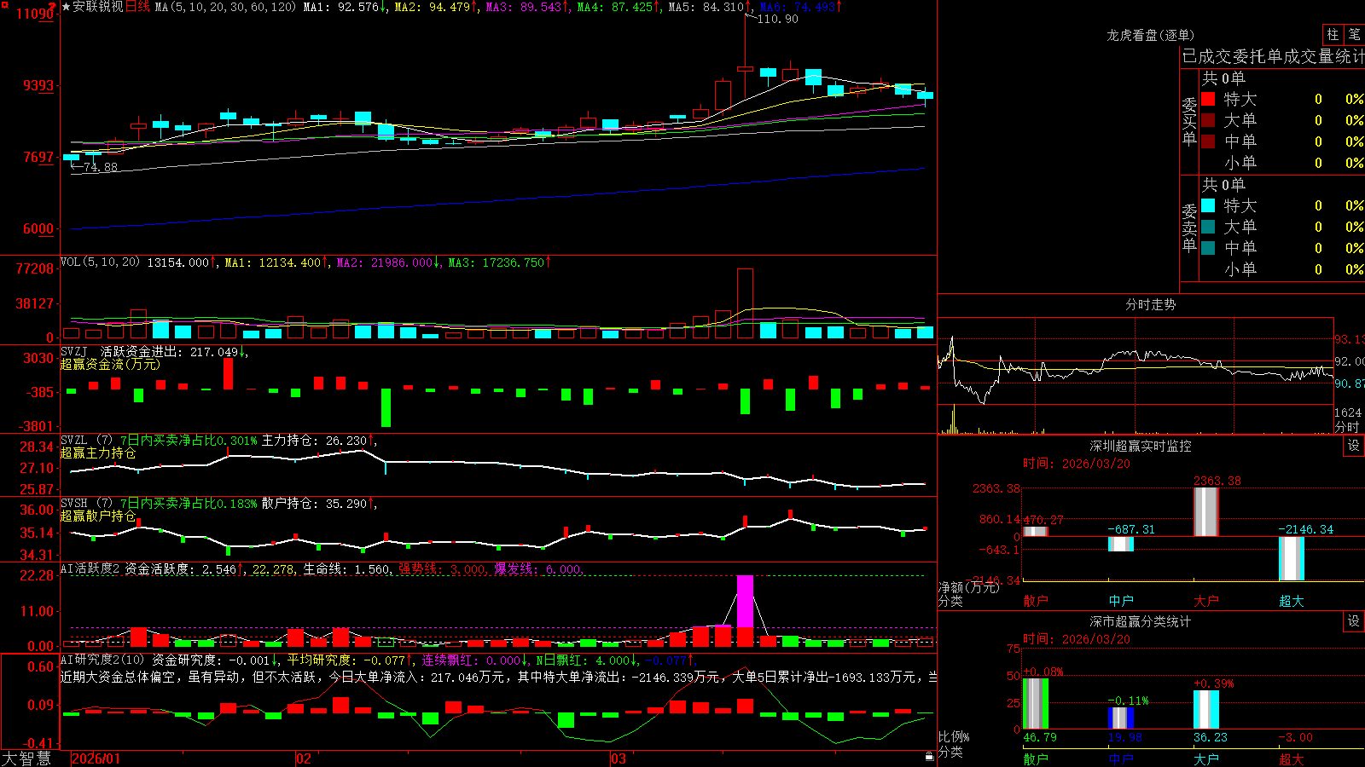
Task: Click the AI研究度2(10) indicator label
Action: (x=102, y=660)
